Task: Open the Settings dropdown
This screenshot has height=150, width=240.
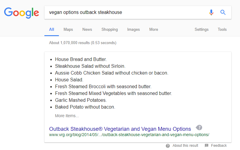Action: pos(202,29)
